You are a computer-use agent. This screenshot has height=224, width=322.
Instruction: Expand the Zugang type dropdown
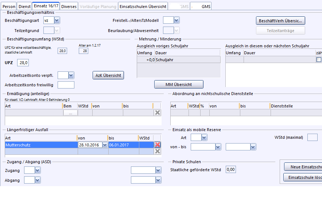click(37, 170)
